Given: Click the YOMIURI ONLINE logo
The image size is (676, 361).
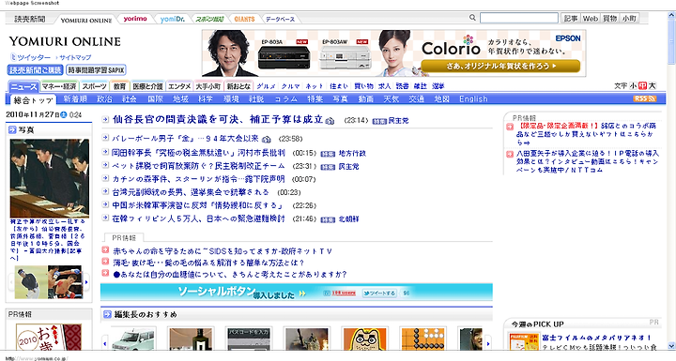Looking at the screenshot, I should click(65, 42).
